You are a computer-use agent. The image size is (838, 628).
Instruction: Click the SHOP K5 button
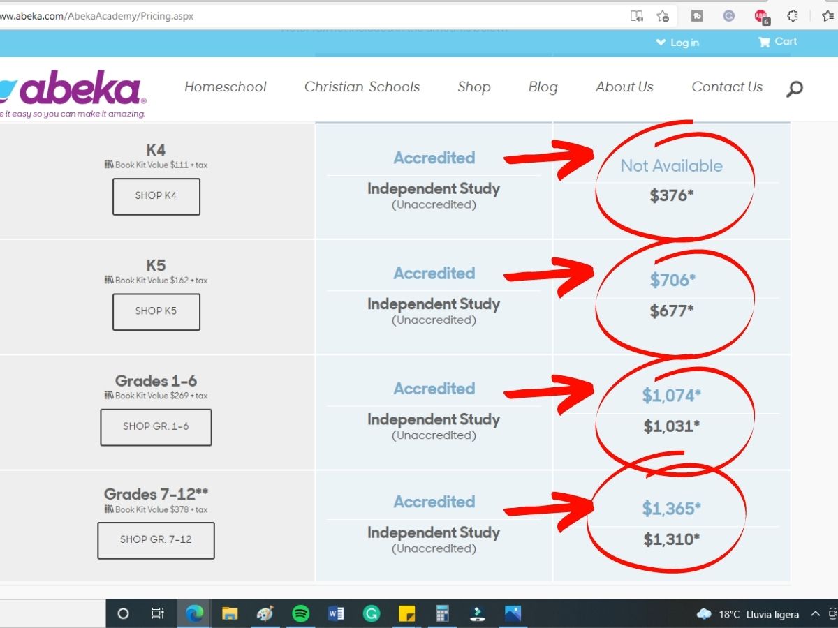[156, 311]
